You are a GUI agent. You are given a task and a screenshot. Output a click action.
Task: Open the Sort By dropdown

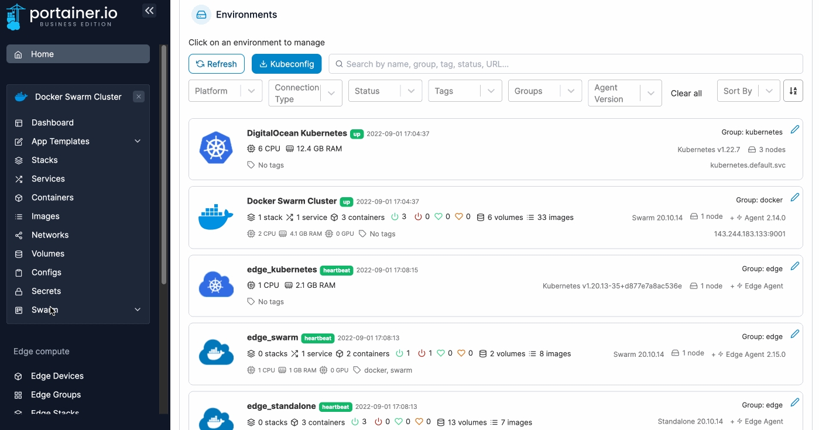(748, 91)
